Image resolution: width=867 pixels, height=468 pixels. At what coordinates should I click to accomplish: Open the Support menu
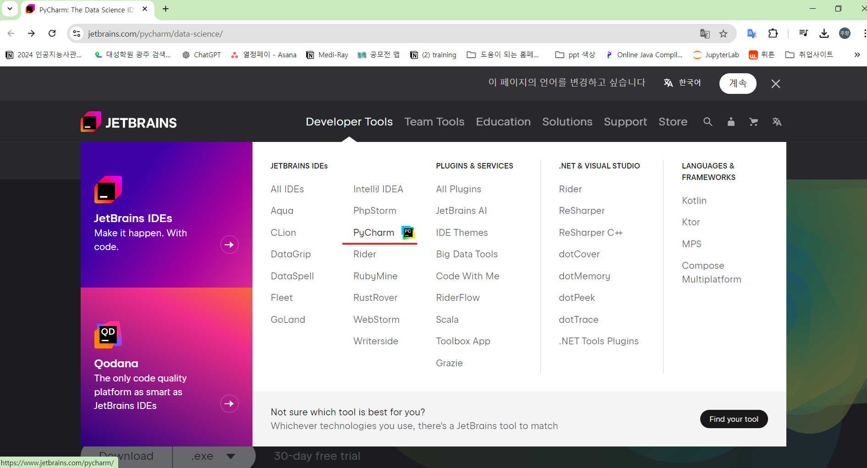(x=626, y=122)
